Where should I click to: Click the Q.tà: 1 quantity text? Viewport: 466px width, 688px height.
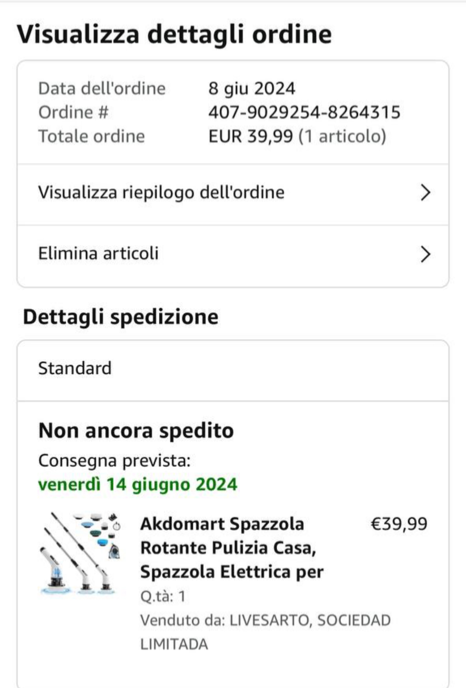[x=163, y=596]
